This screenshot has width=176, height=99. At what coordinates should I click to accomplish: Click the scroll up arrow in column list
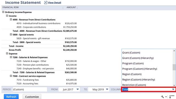pyautogui.click(x=174, y=51)
